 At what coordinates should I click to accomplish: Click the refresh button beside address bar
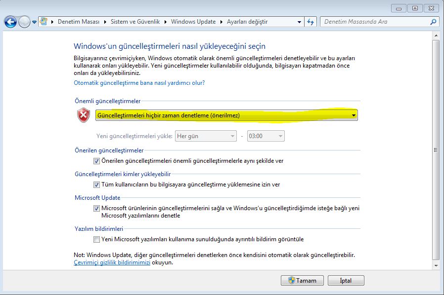tap(311, 22)
